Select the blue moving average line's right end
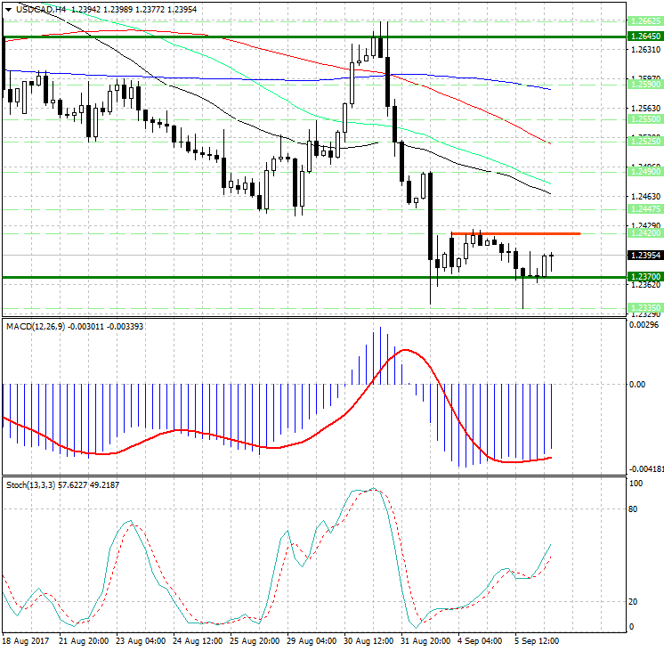Viewport: 664px width, 651px height. coord(549,89)
